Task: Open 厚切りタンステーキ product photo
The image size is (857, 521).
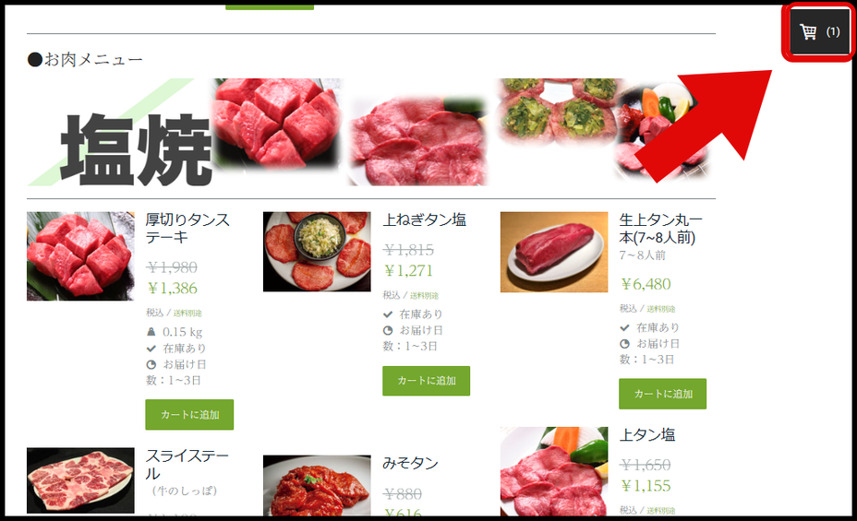Action: [x=80, y=256]
